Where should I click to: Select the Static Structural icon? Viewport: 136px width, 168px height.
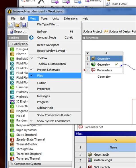12,135
